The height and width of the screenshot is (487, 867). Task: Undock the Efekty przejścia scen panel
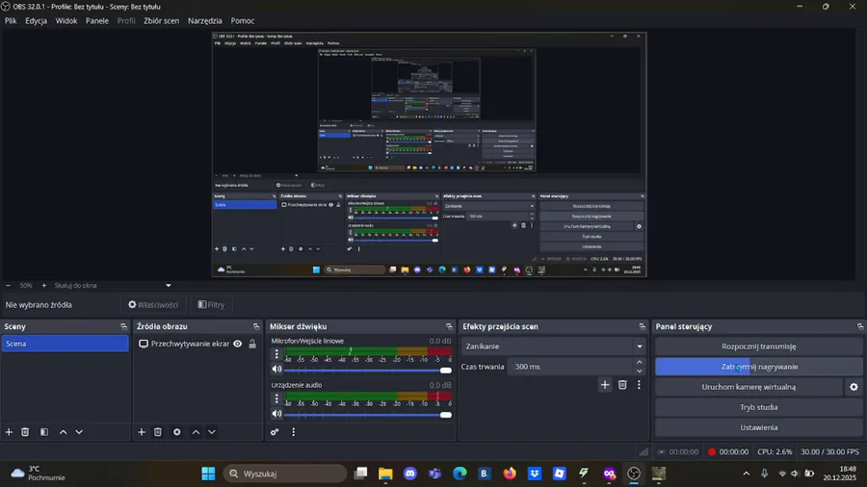coord(642,326)
